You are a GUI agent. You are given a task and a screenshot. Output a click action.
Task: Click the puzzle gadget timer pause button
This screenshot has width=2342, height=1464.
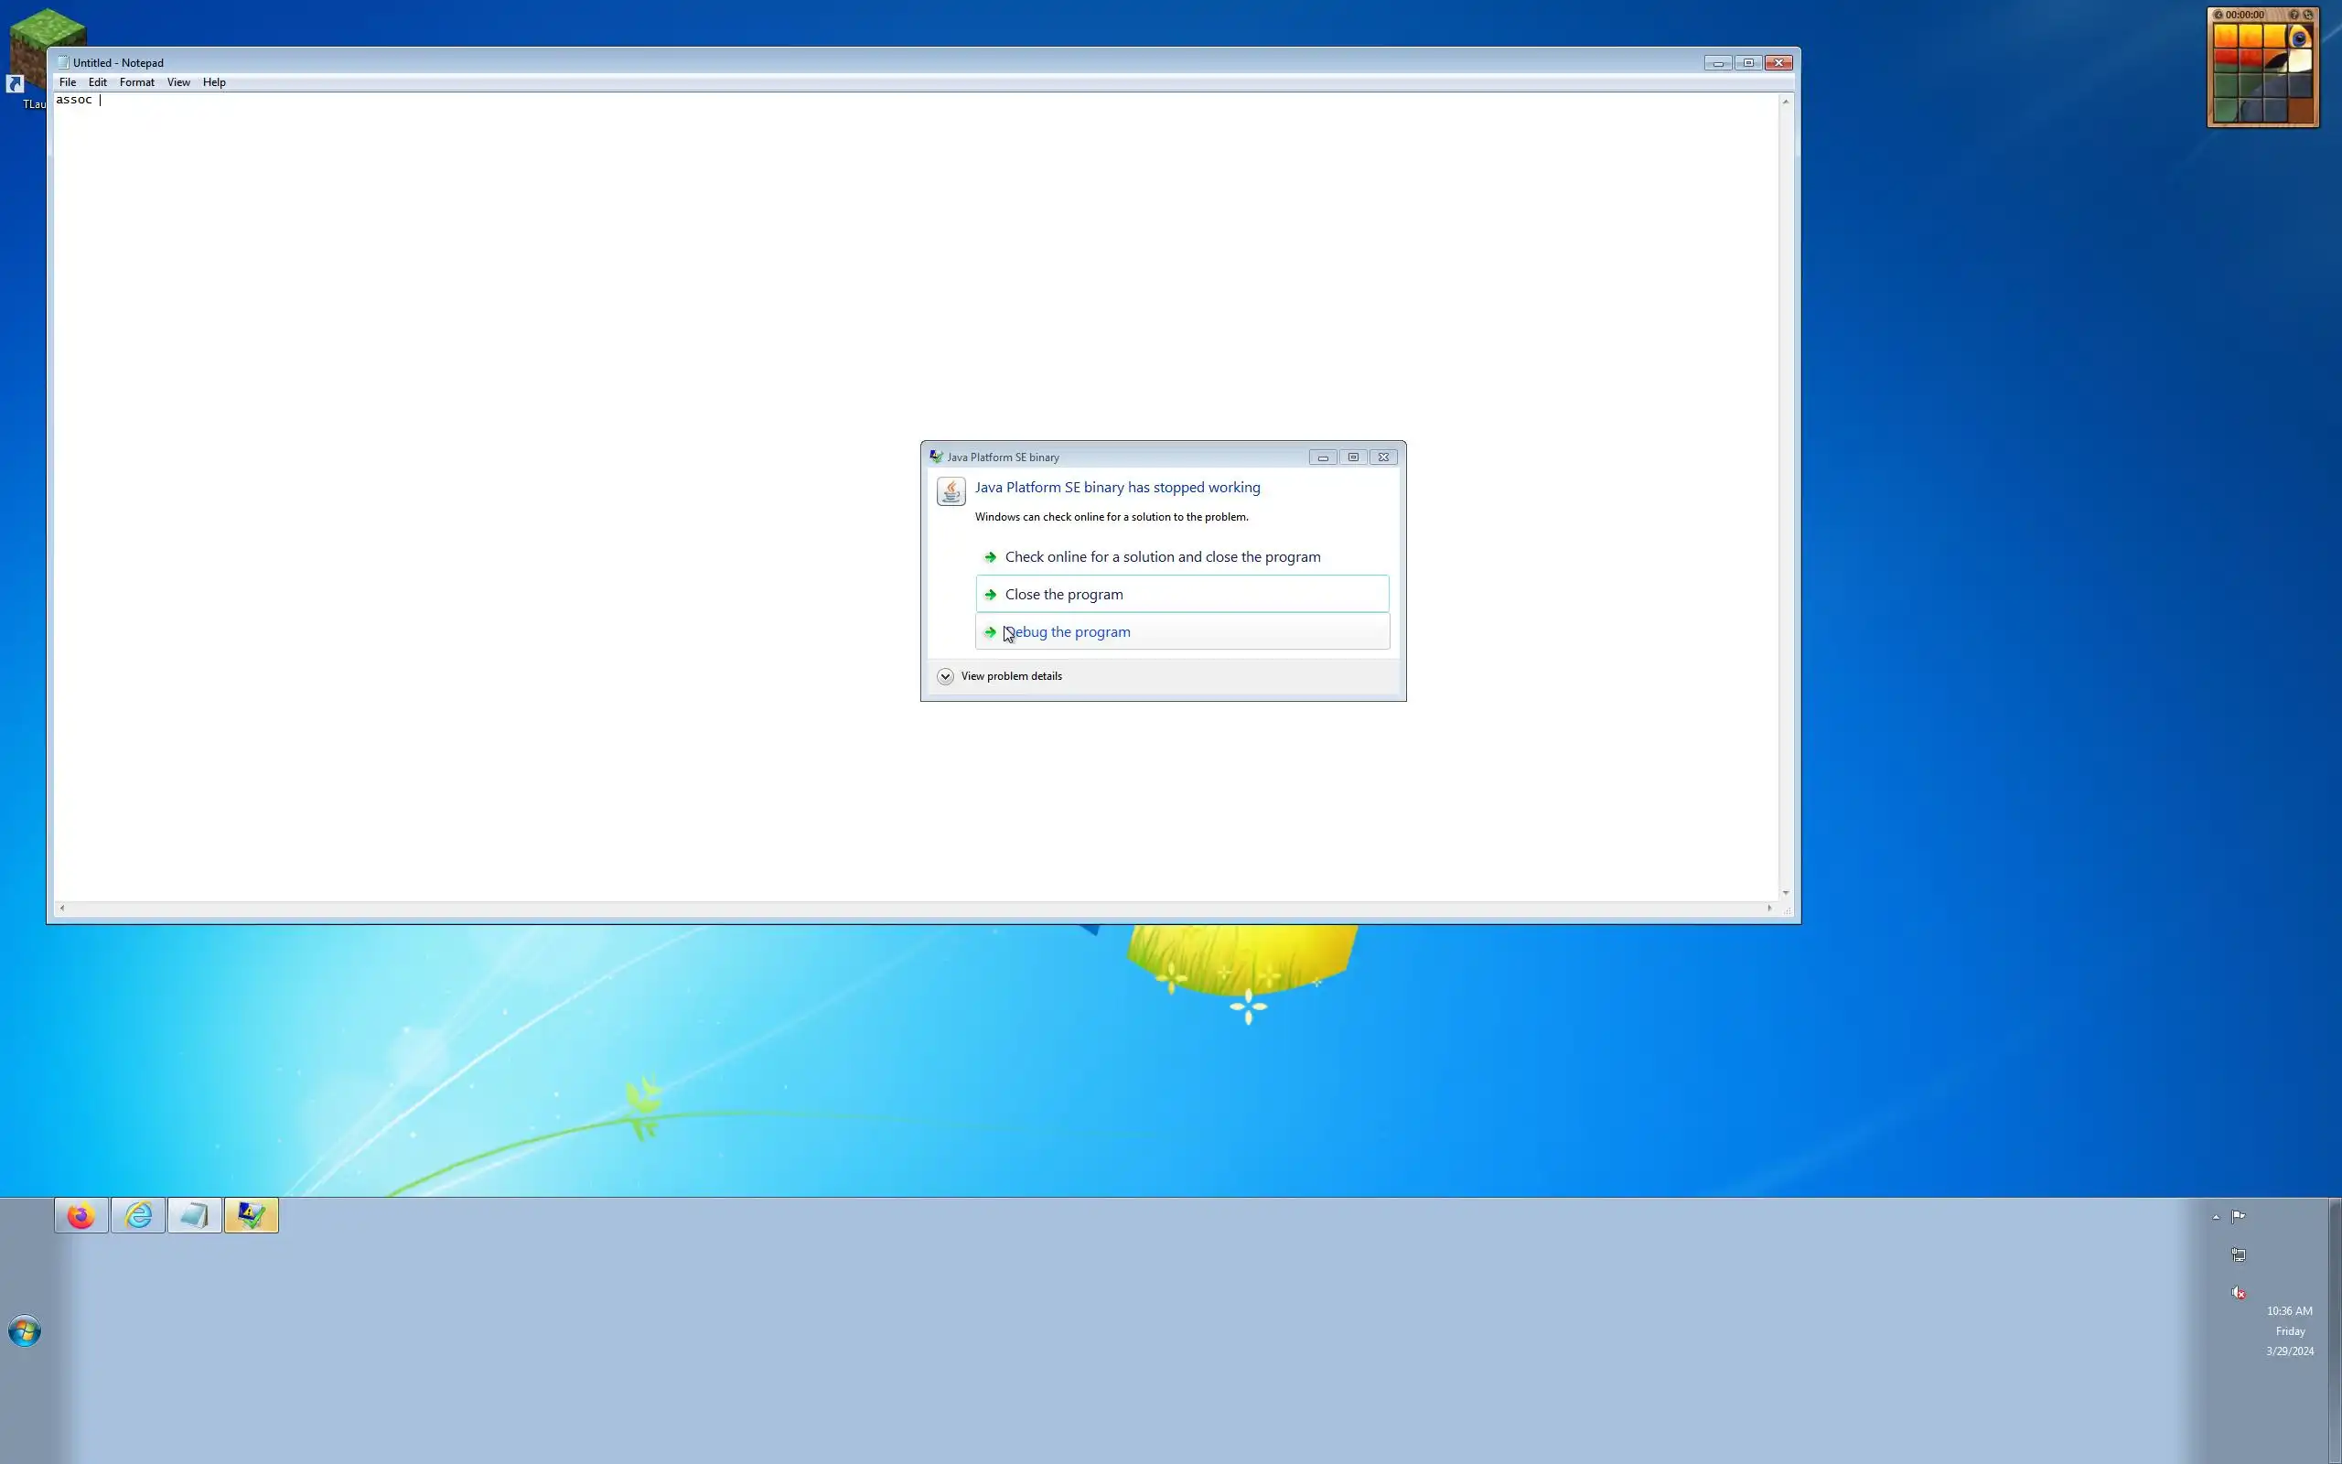click(x=2218, y=15)
